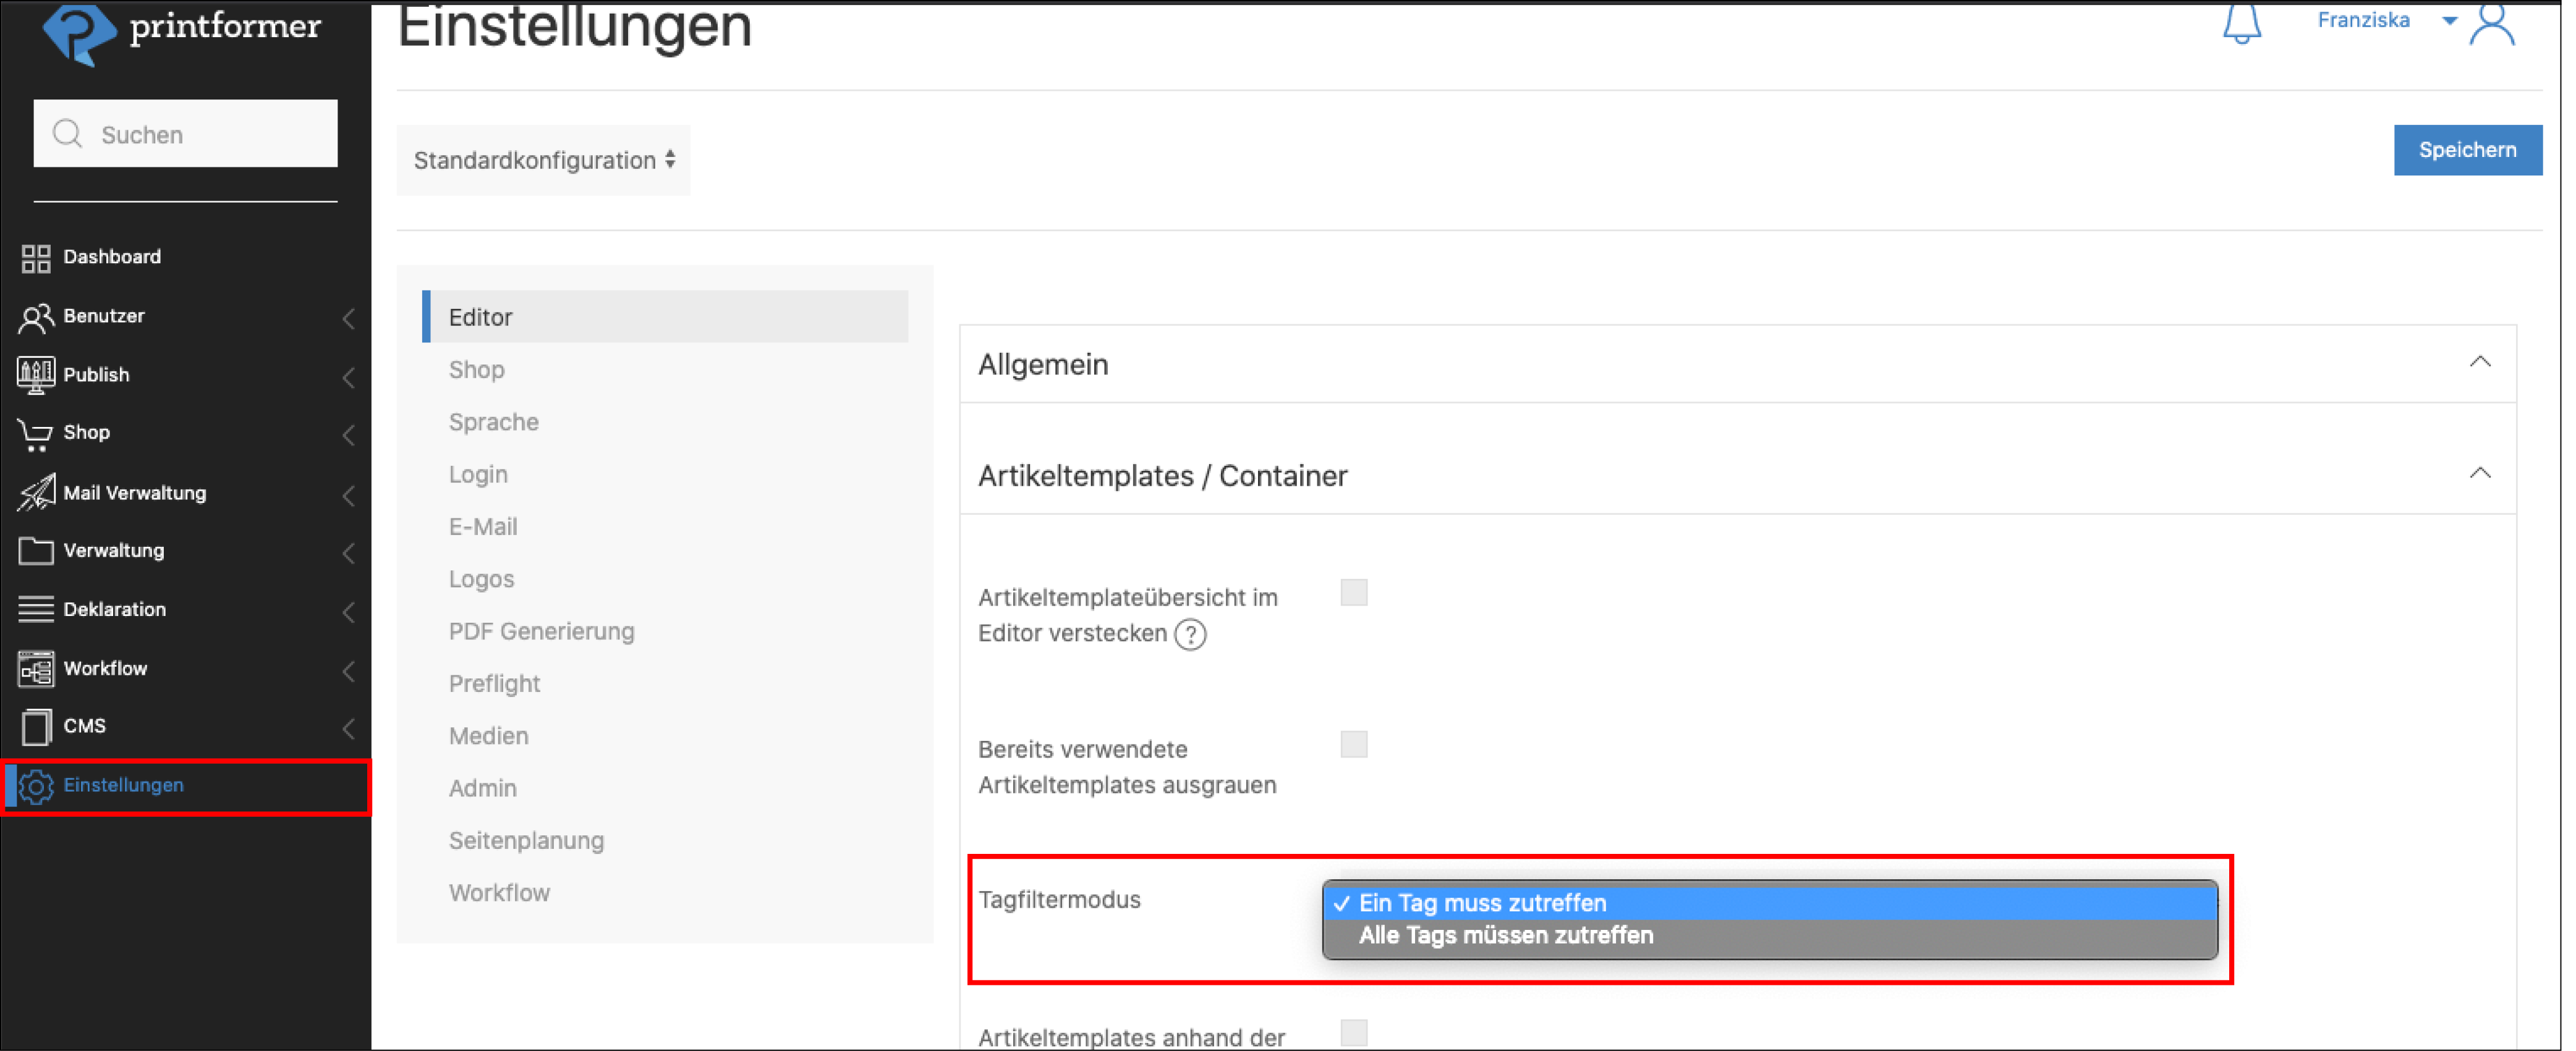Open the user profile avatar icon

[x=2492, y=24]
